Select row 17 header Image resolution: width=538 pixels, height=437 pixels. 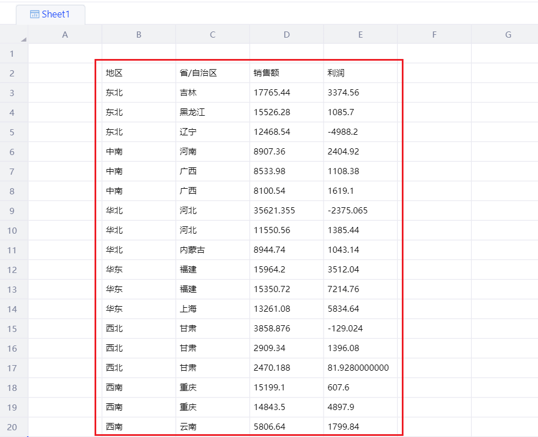[x=14, y=368]
